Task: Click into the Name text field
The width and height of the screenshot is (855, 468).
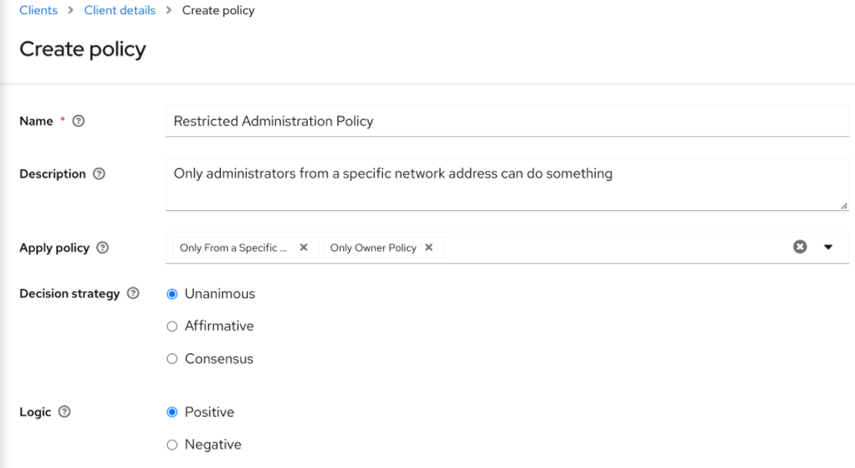Action: point(507,121)
